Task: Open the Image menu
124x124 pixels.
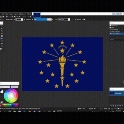Action: [11, 14]
